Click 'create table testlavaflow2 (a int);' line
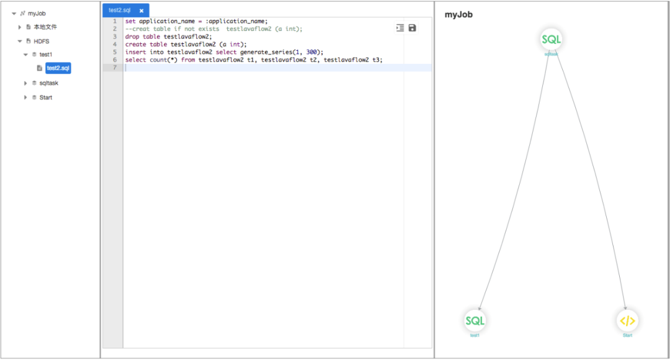The width and height of the screenshot is (670, 360). [x=186, y=45]
